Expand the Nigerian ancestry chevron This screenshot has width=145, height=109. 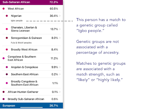click(60, 16)
